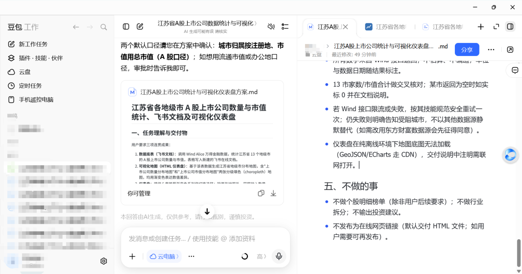Toggle the mute voice speaker icon

click(271, 27)
